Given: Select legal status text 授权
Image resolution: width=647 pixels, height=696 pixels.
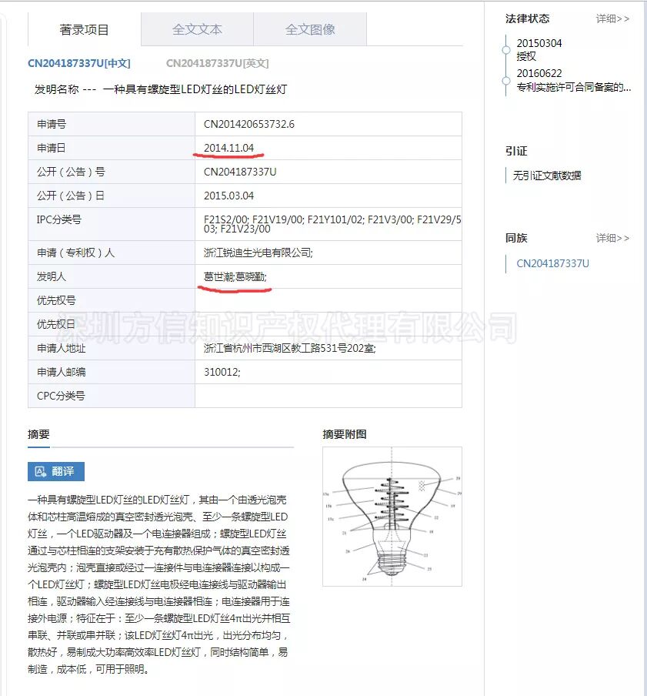Looking at the screenshot, I should coord(526,56).
